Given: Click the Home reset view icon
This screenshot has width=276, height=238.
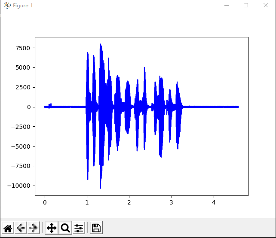Looking at the screenshot, I should point(8,228).
